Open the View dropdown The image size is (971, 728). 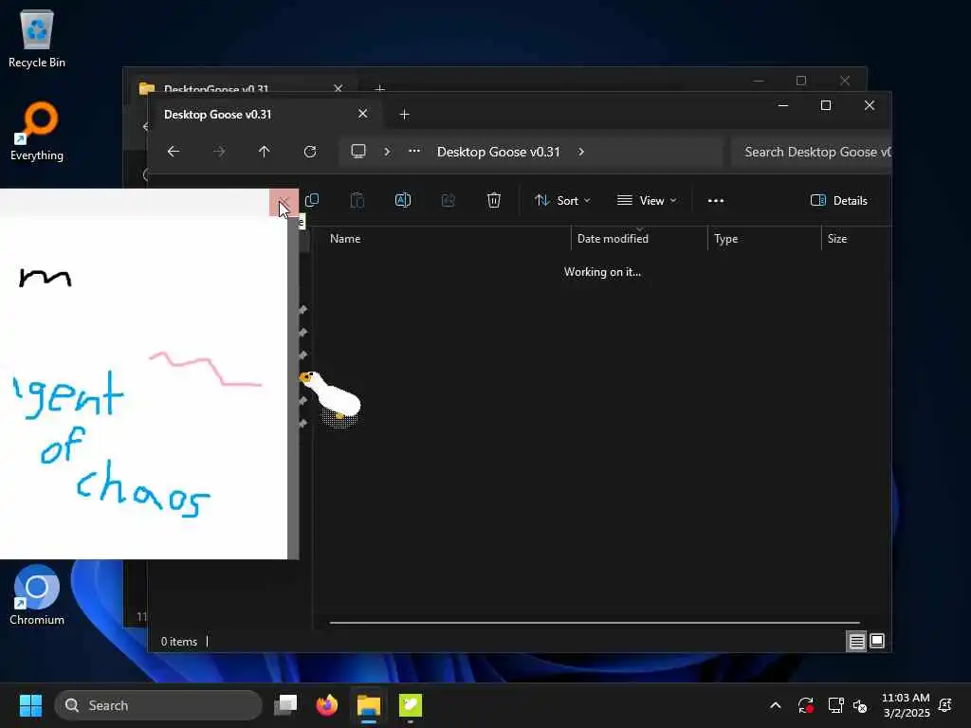click(647, 201)
